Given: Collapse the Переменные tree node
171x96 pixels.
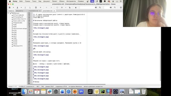Looking at the screenshot, I should [8, 13].
